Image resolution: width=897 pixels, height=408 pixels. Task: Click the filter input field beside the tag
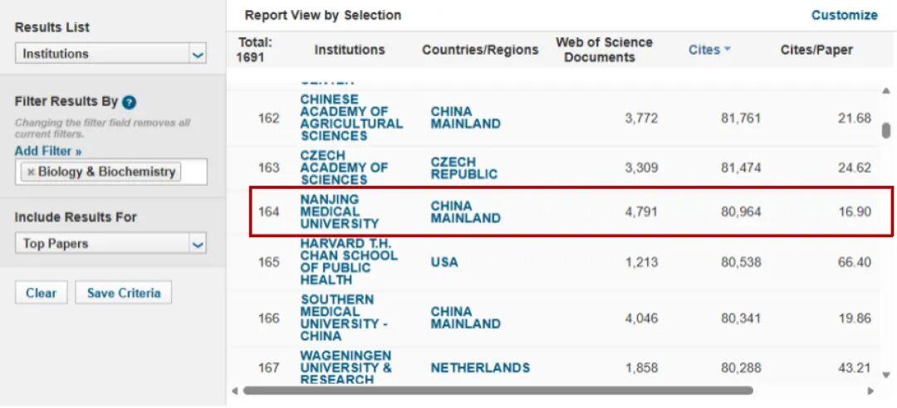[194, 172]
